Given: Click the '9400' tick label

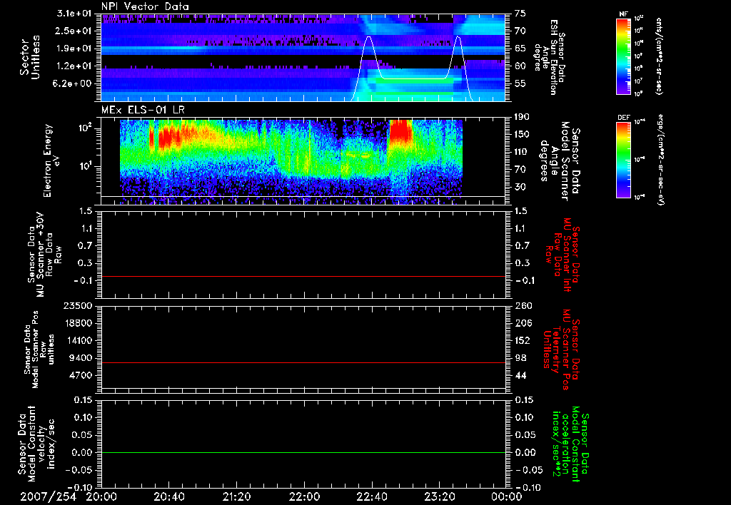Looking at the screenshot, I should click(x=82, y=358).
